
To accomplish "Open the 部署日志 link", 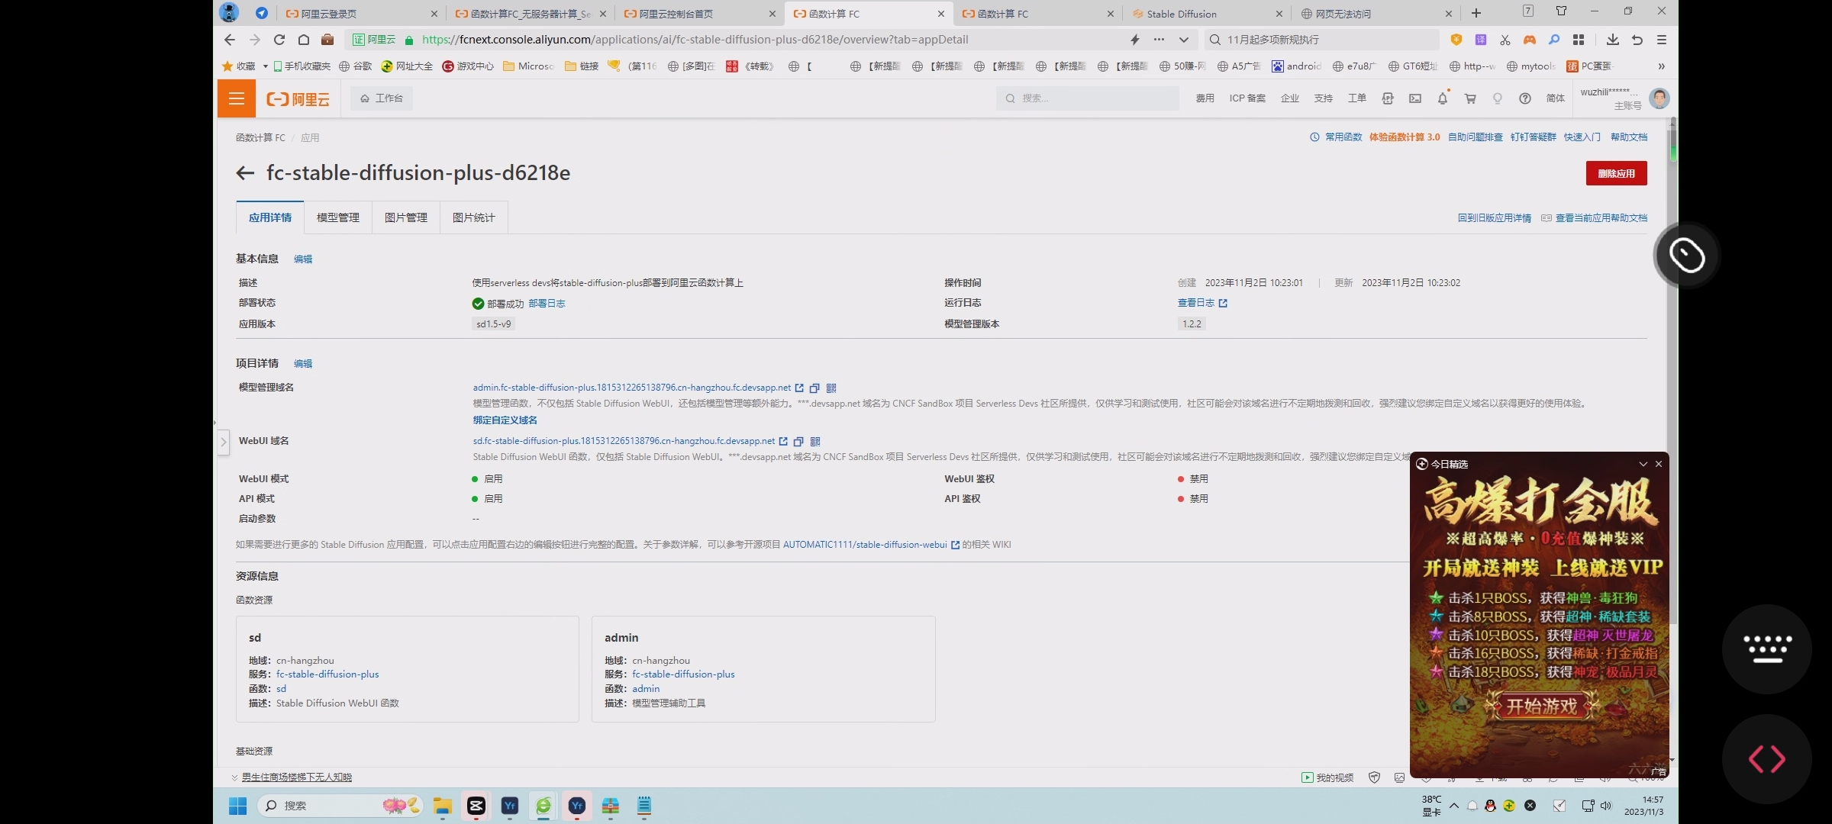I will click(547, 304).
